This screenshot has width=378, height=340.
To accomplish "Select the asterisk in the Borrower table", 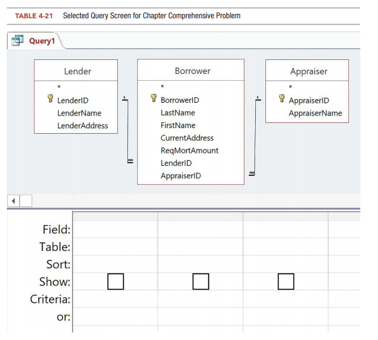I will (x=162, y=86).
